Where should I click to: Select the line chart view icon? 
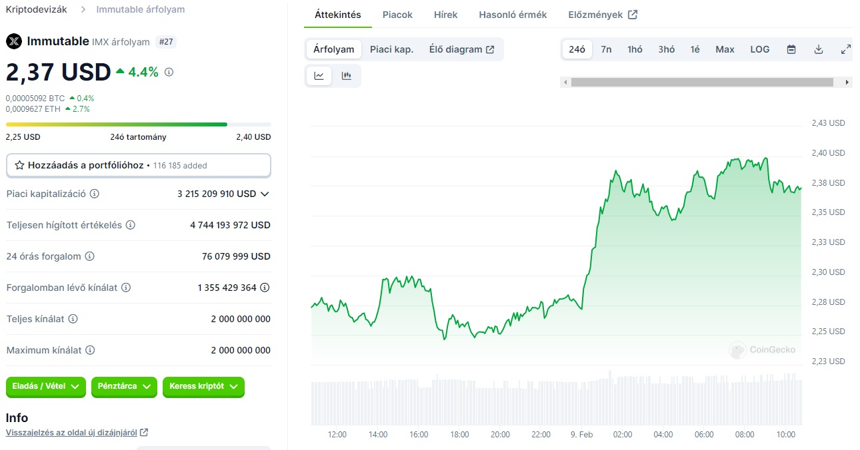click(319, 76)
